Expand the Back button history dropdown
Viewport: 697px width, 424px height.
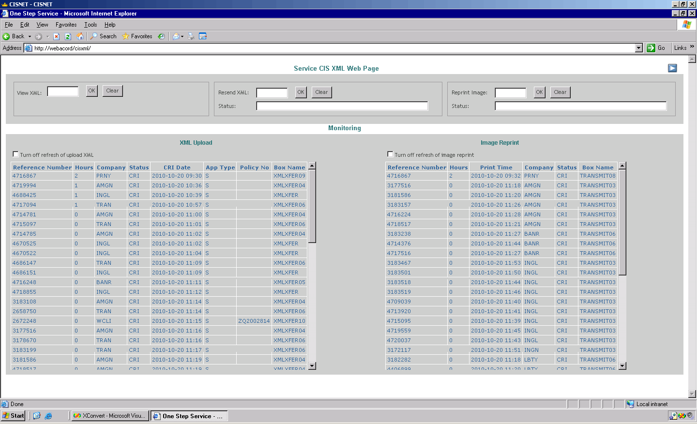point(30,36)
